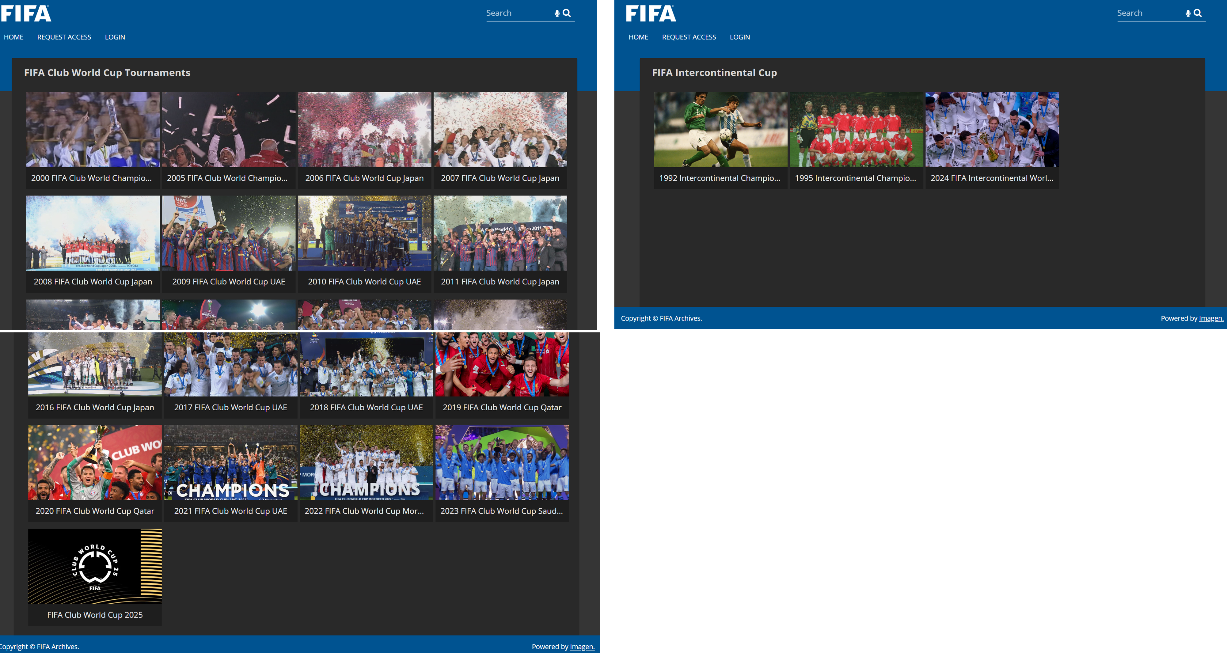Click the '2000 FIFA Club World Champio...' caption
1227x653 pixels.
tap(91, 178)
